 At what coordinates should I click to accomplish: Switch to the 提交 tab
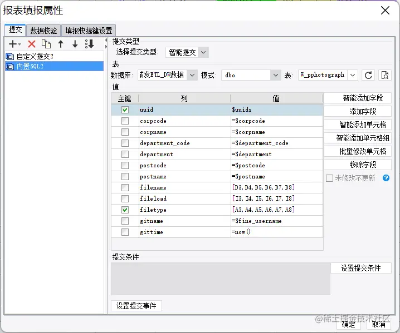pyautogui.click(x=15, y=30)
